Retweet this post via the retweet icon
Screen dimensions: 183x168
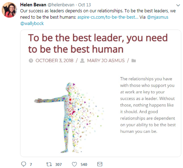pyautogui.click(x=49, y=164)
